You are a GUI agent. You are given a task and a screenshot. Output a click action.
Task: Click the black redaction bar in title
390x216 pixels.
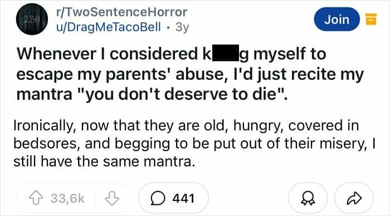coord(225,53)
